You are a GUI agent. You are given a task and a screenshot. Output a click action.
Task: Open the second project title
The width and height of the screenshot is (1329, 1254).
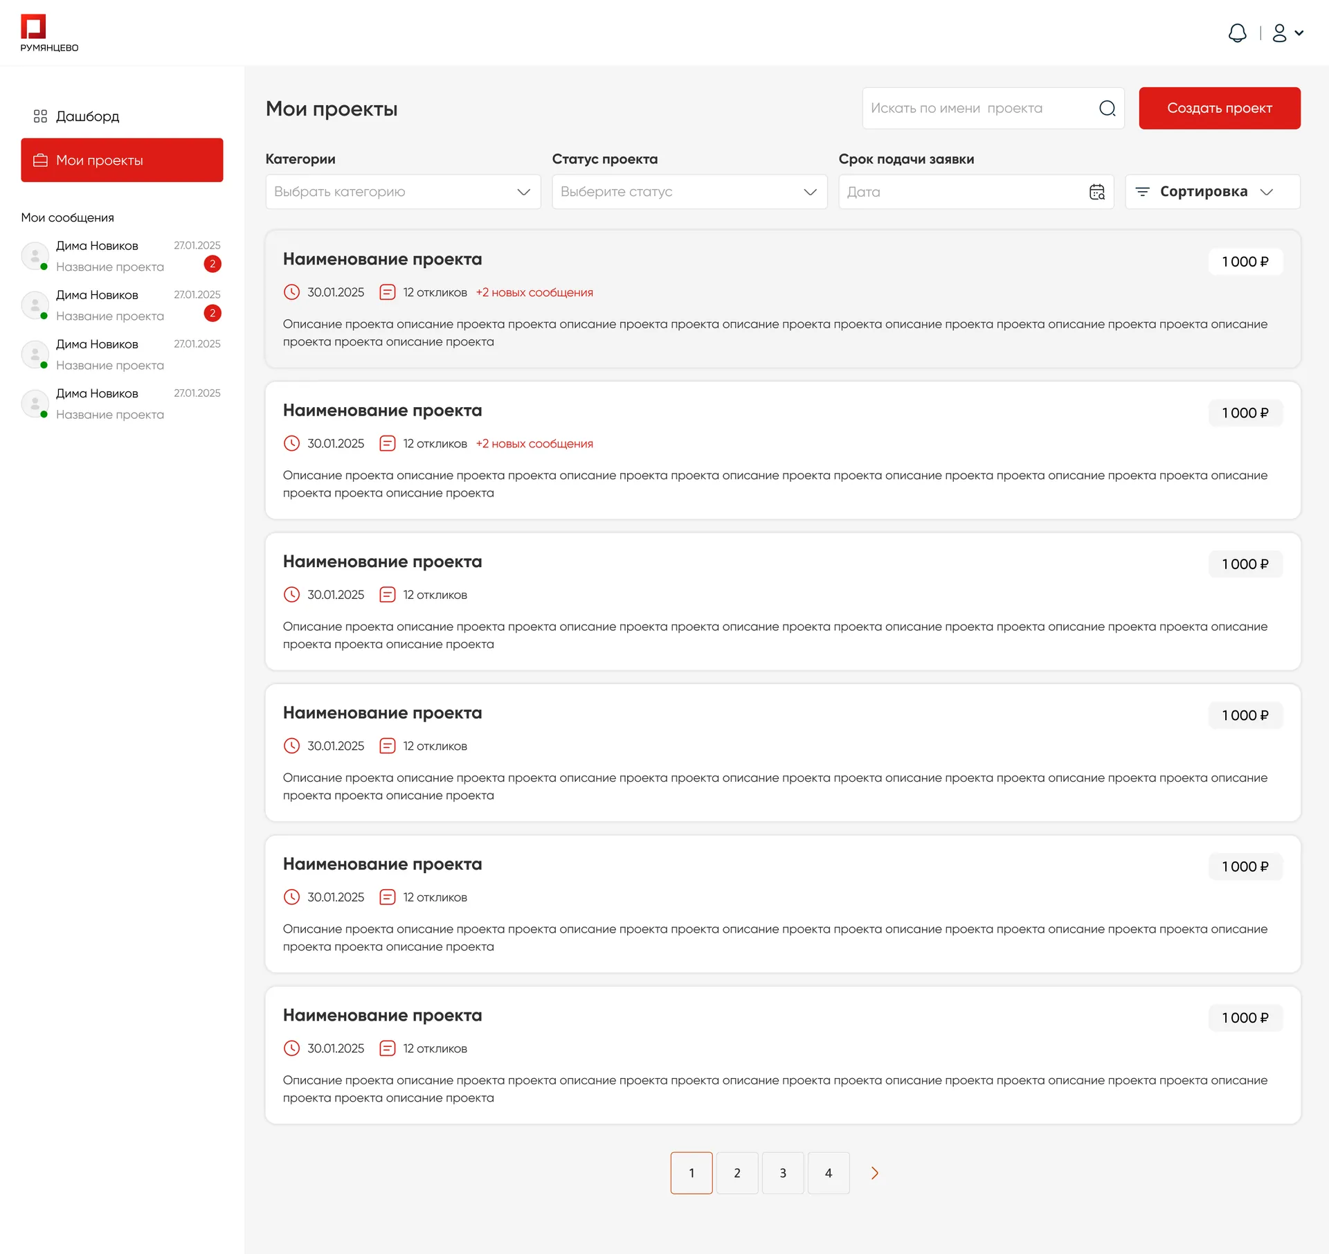click(382, 411)
